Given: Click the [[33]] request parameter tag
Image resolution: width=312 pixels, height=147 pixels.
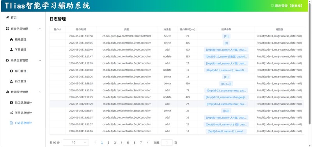Looking at the screenshot, I should coord(226,111).
